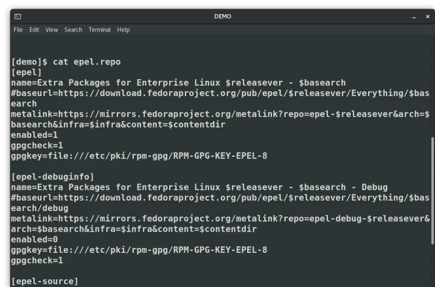Click the 'basearch&infra=$infra&content=$contentdir' line
Viewport: 435px width, 287px height.
(x=118, y=125)
